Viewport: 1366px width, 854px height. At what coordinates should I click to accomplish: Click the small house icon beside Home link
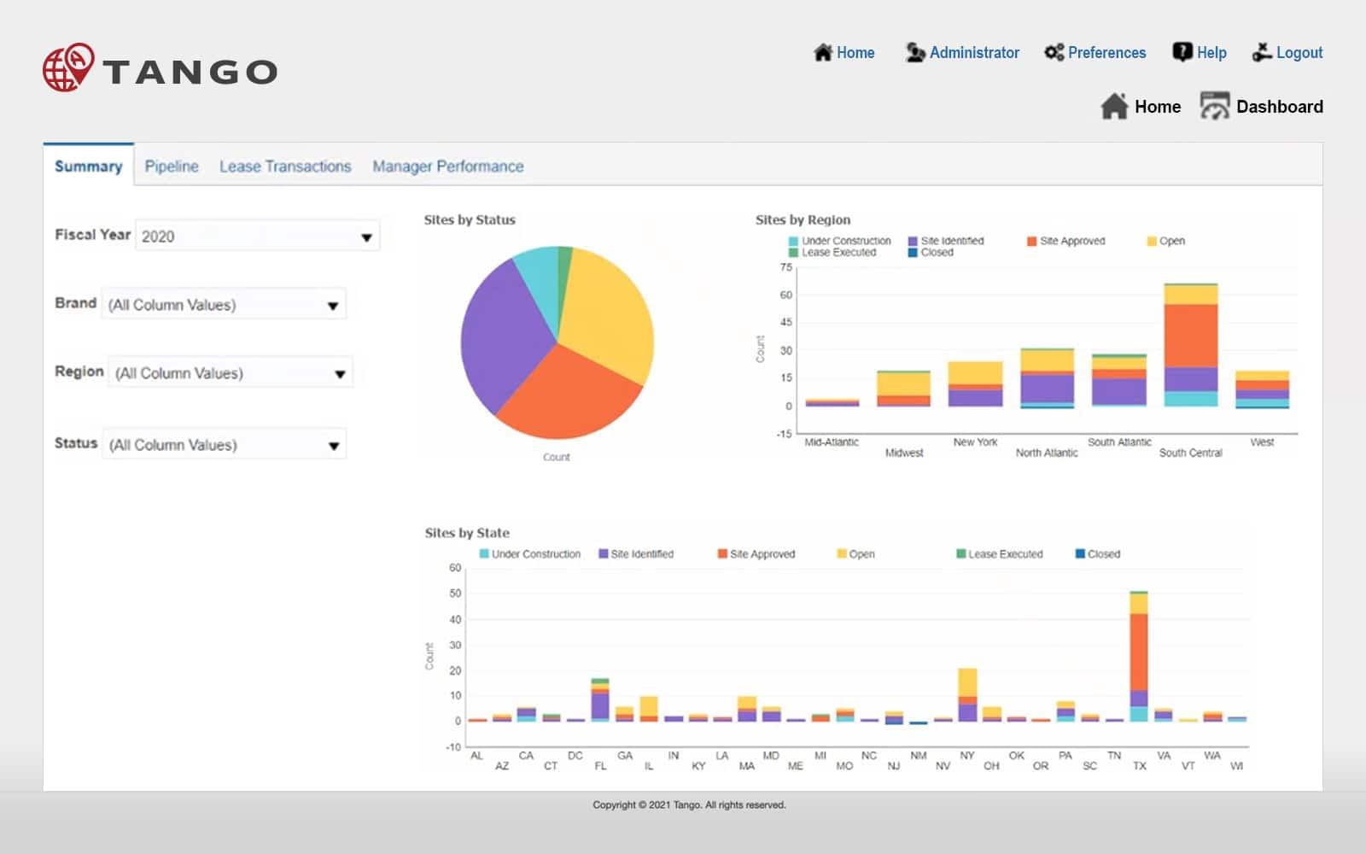[822, 53]
